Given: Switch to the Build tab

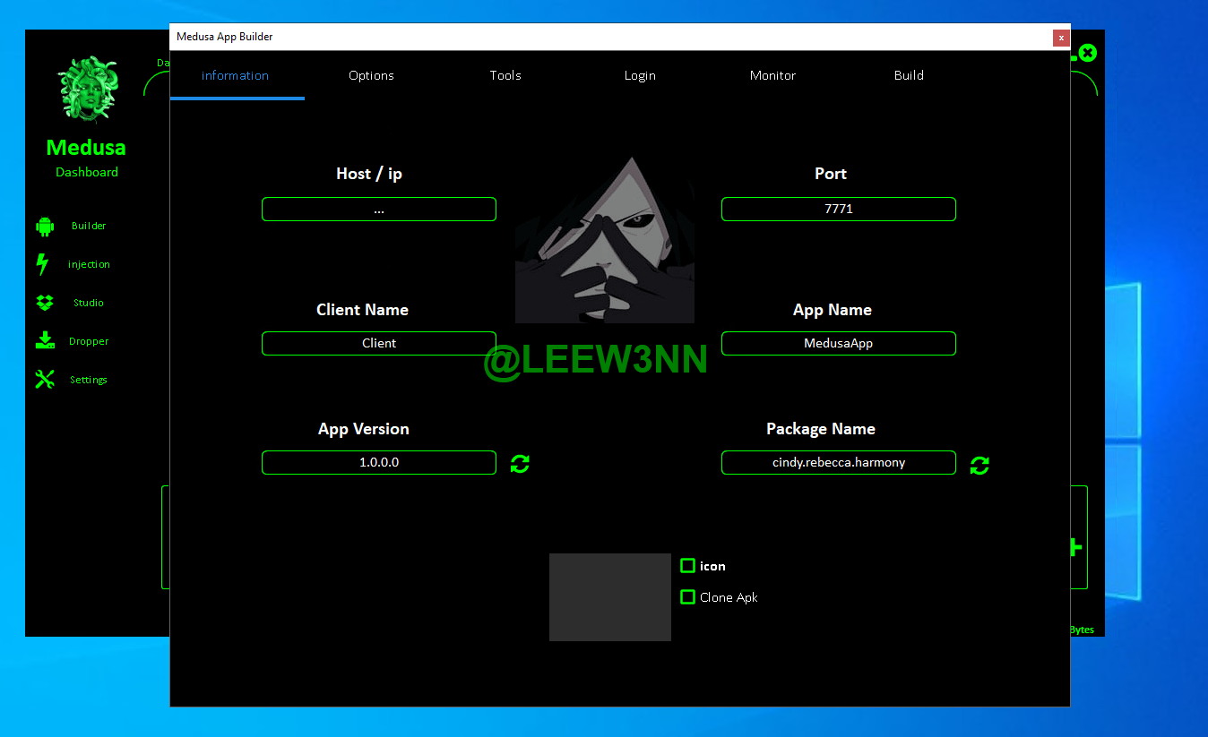Looking at the screenshot, I should click(x=909, y=76).
